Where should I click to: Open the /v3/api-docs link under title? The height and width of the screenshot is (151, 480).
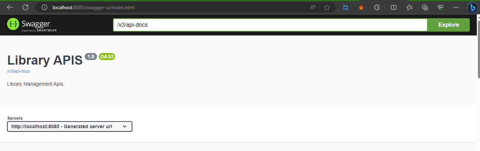pos(18,71)
